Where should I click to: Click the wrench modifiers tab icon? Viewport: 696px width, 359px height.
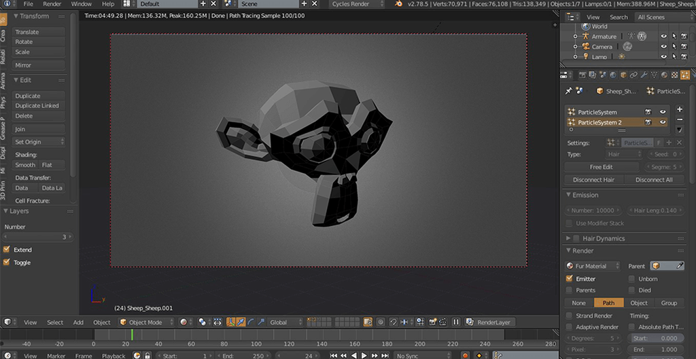point(644,75)
